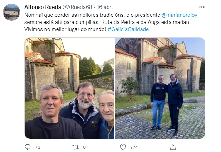Retweet this post using the arrows icon

click(x=75, y=147)
